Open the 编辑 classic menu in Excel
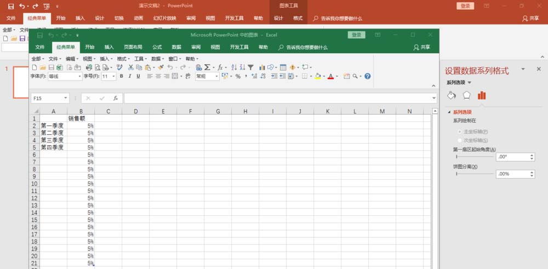This screenshot has height=269, width=548. coord(72,59)
